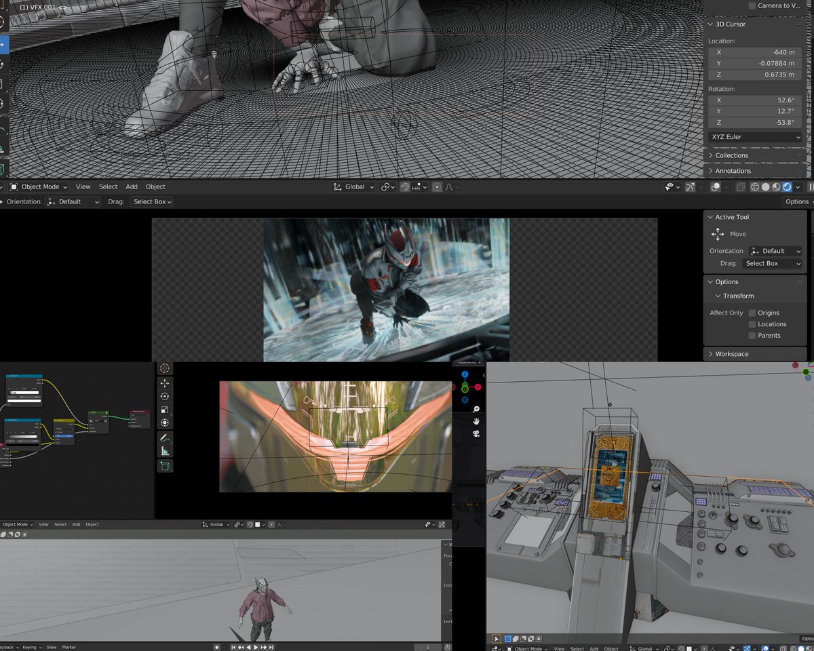Viewport: 814px width, 651px height.
Task: Enable Affect Only Locations checkbox
Action: 752,324
